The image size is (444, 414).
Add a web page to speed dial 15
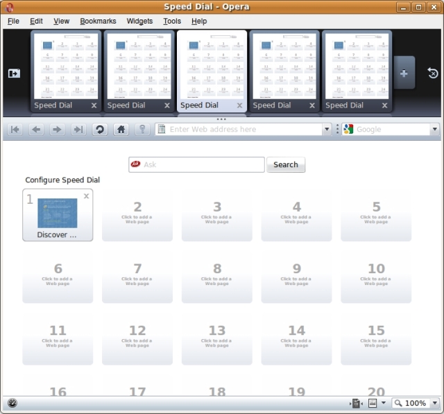[x=376, y=339]
